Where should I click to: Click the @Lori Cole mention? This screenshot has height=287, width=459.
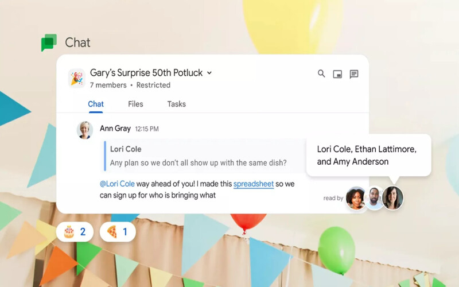(118, 184)
